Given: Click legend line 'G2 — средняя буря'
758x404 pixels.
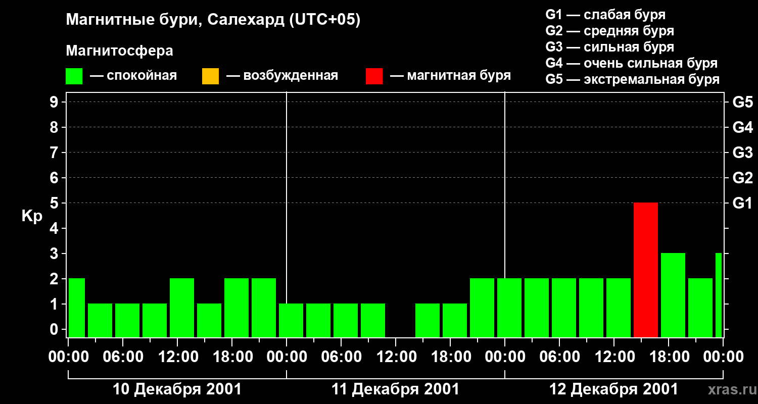Looking at the screenshot, I should click(609, 31).
